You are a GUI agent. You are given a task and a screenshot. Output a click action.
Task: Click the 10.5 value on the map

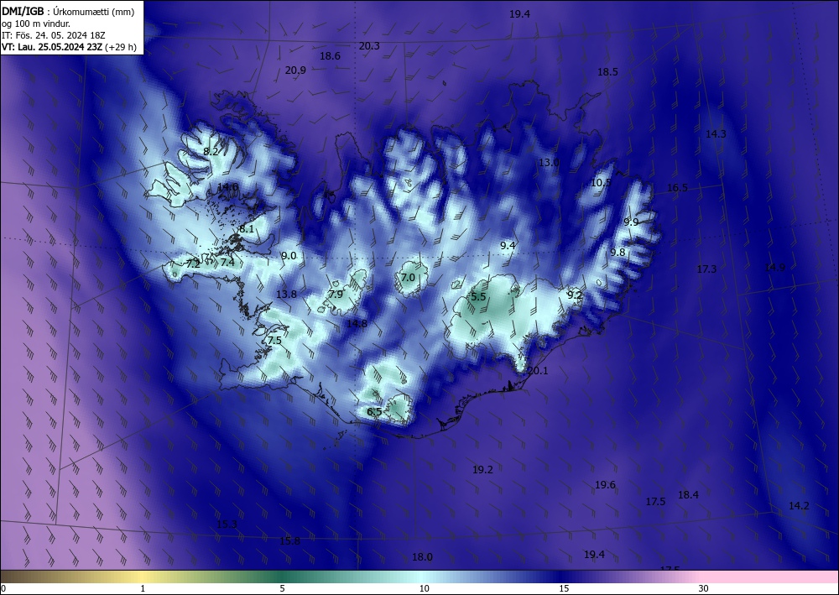click(601, 182)
